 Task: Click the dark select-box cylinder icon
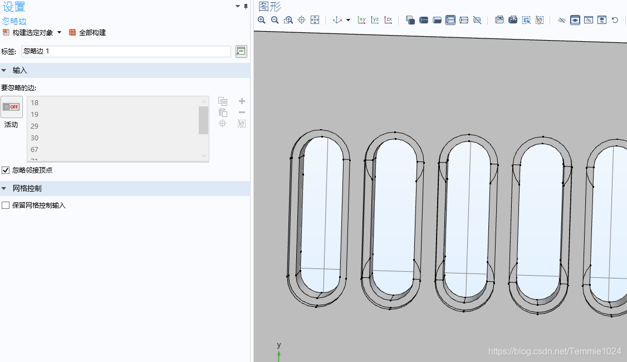(x=513, y=20)
